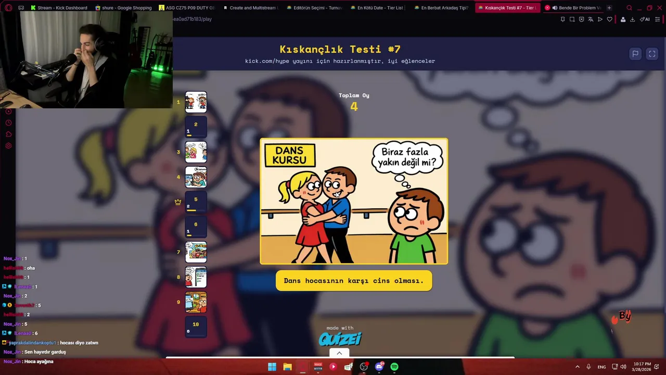The width and height of the screenshot is (666, 375).
Task: Click the microphone tray icon
Action: point(588,367)
